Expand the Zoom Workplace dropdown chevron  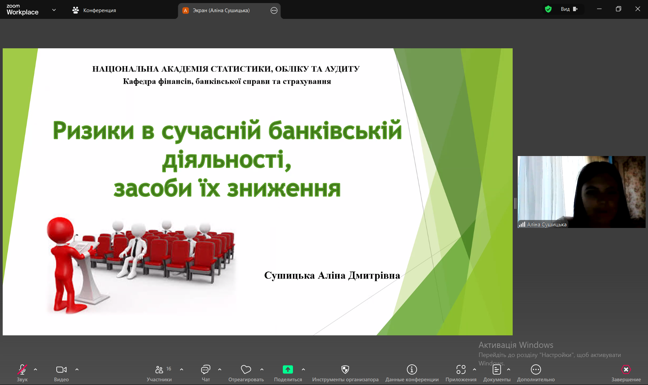coord(54,10)
